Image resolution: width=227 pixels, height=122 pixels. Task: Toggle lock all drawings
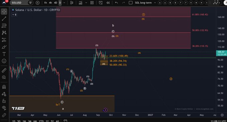[x=4, y=101]
